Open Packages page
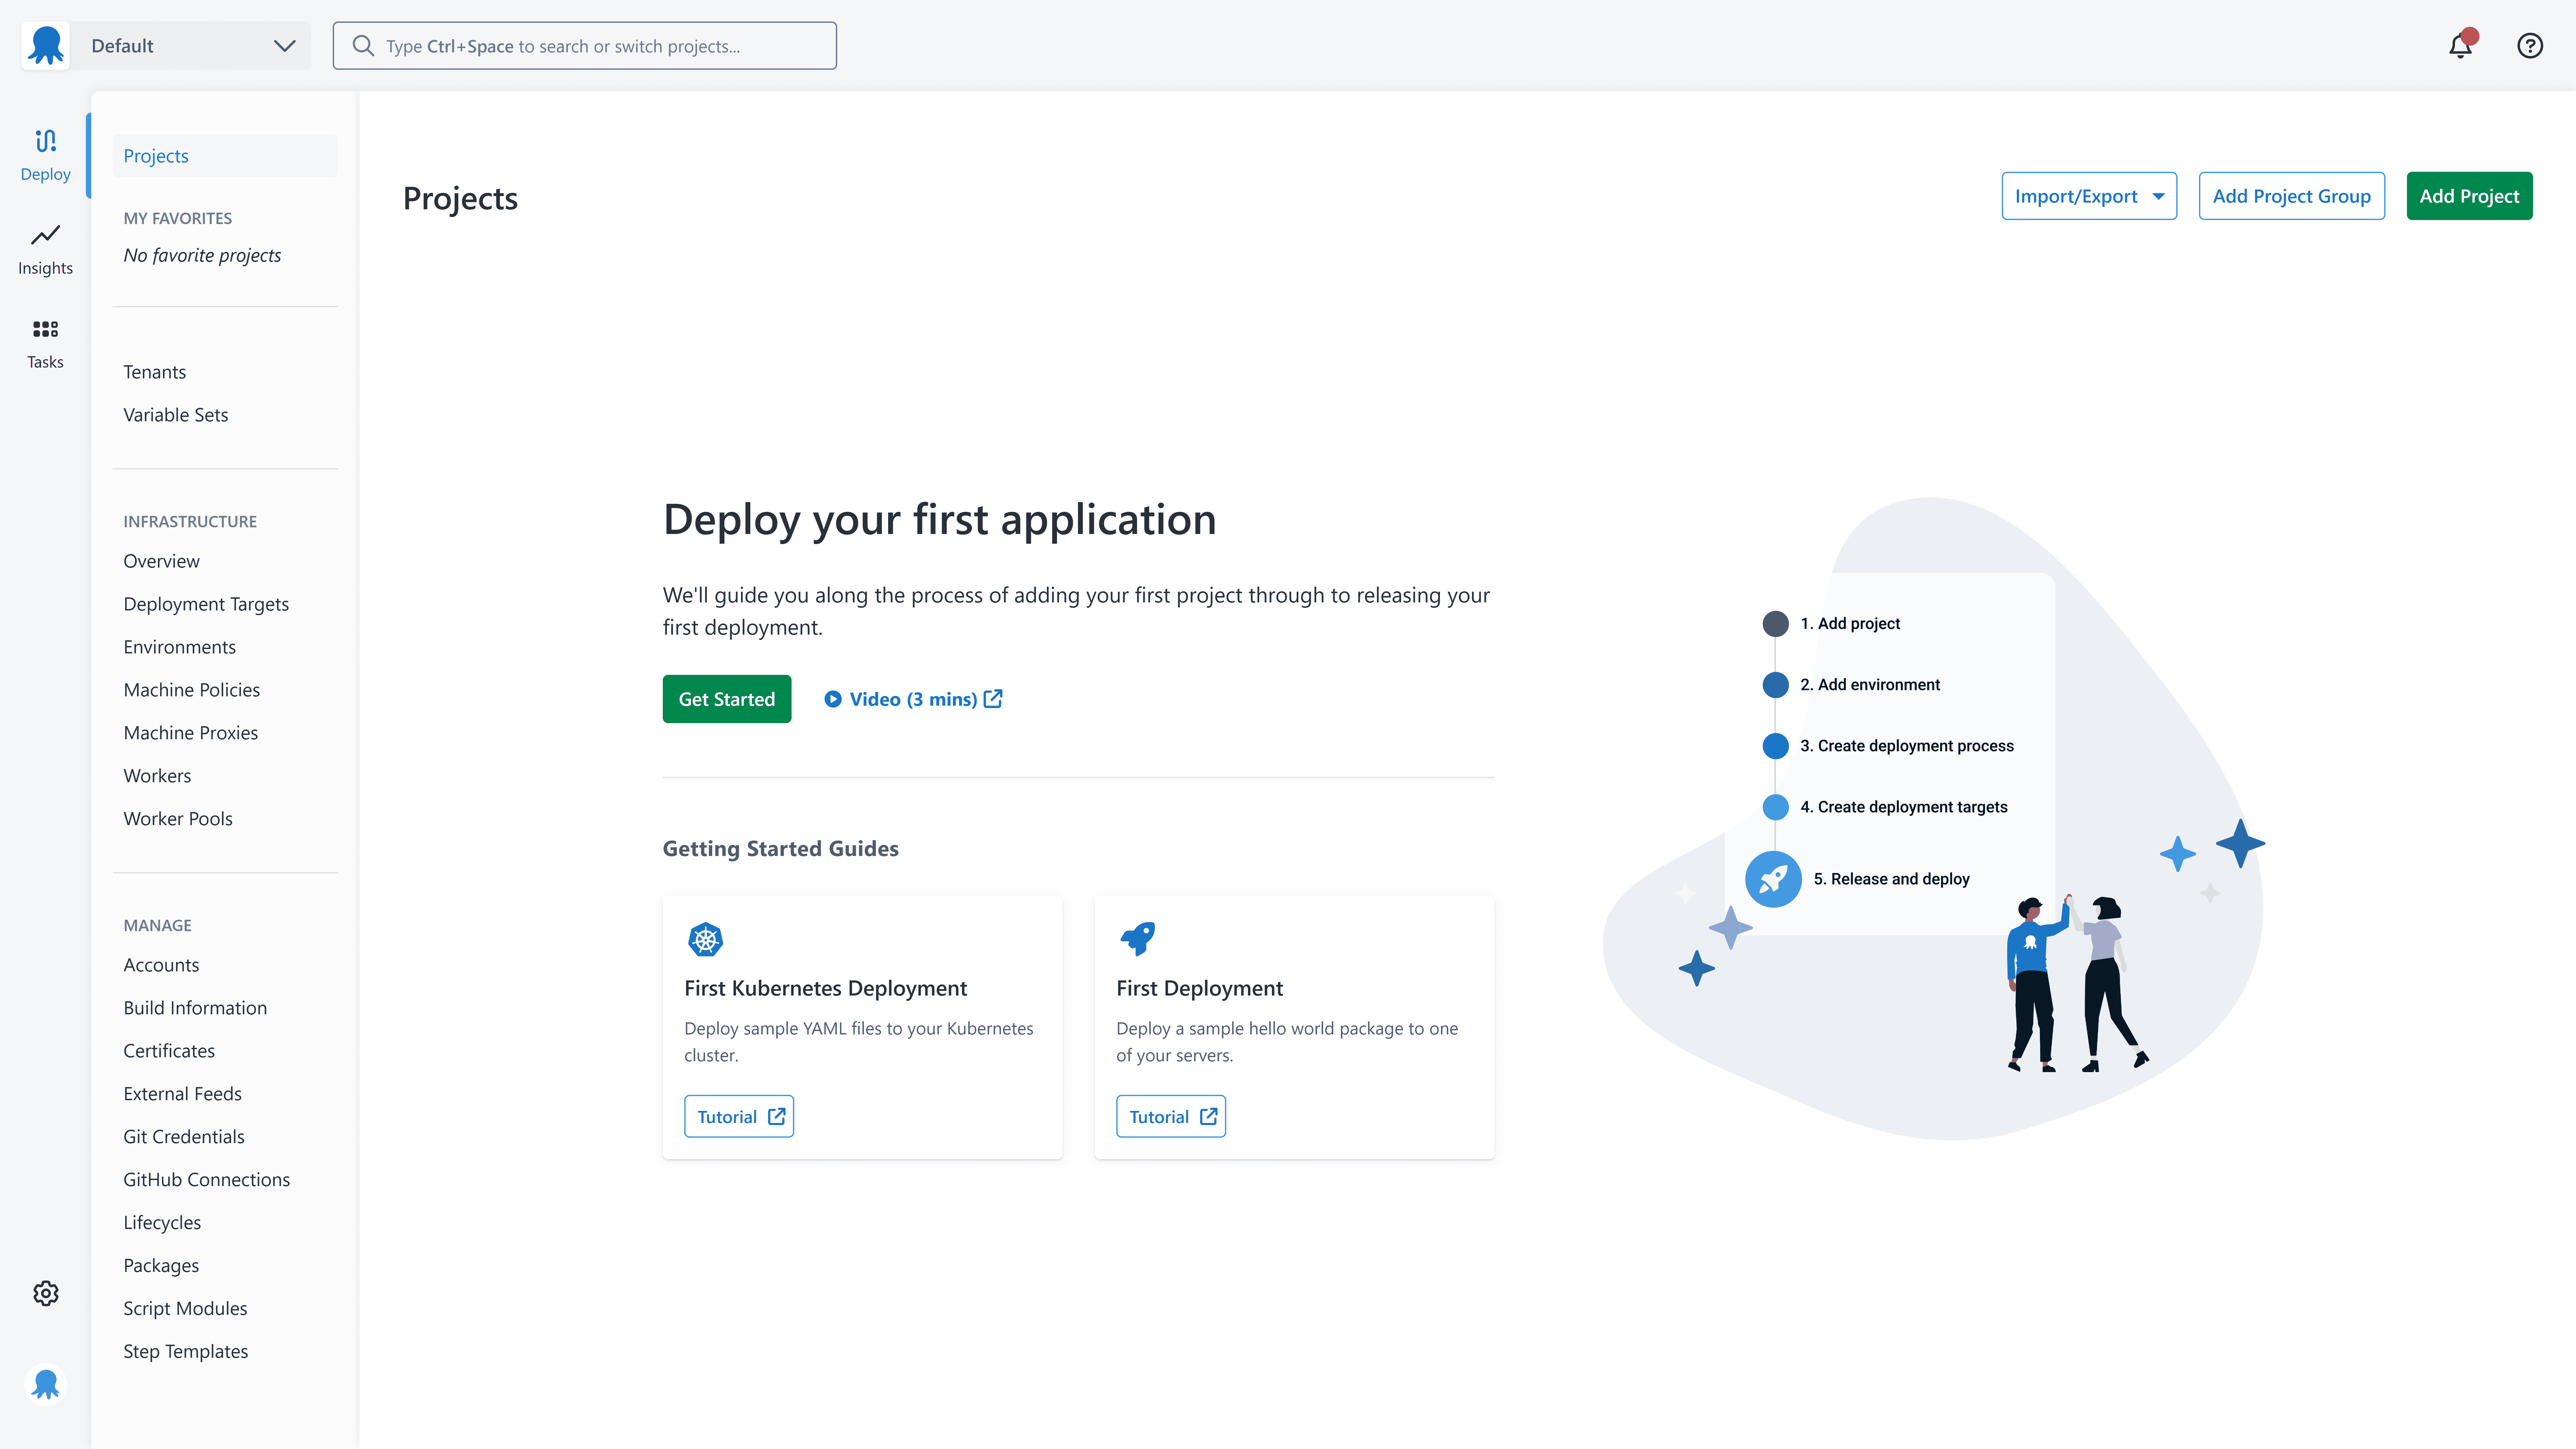The image size is (2576, 1449). click(161, 1266)
